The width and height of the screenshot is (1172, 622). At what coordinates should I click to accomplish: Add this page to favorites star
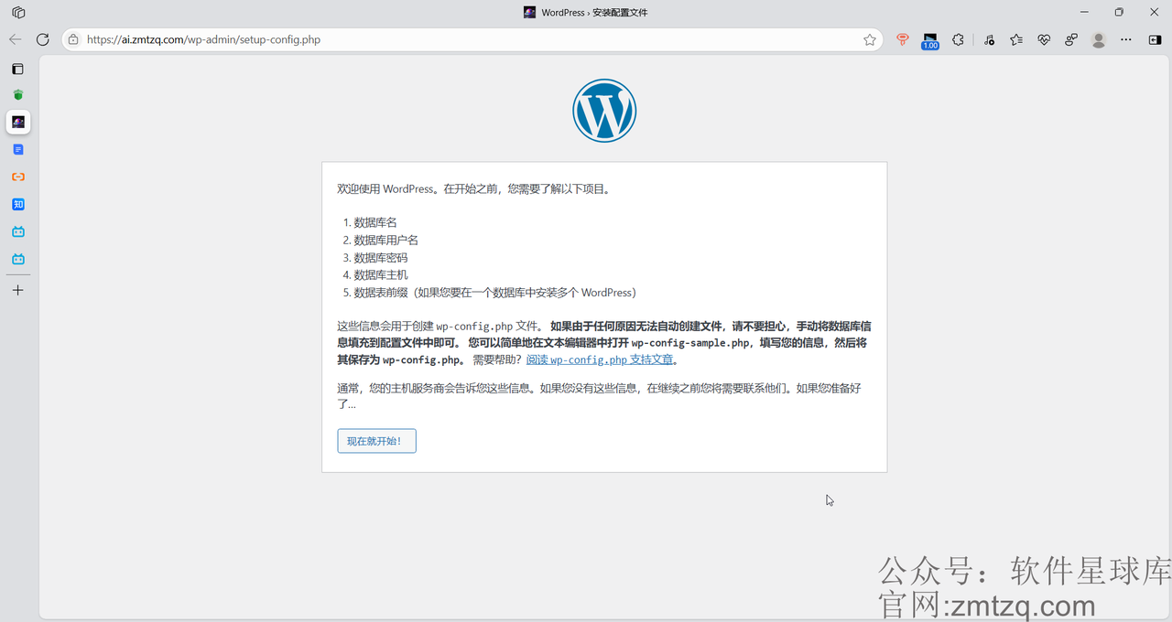870,39
